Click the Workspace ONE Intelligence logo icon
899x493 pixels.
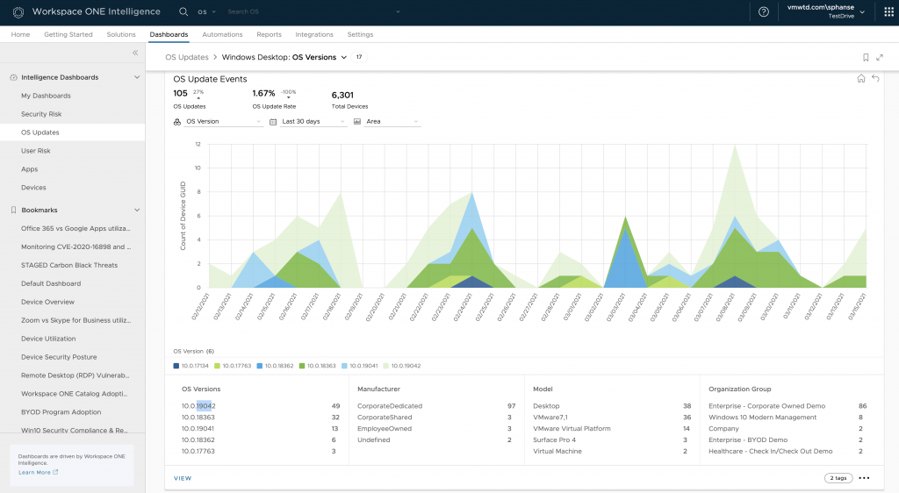click(18, 12)
